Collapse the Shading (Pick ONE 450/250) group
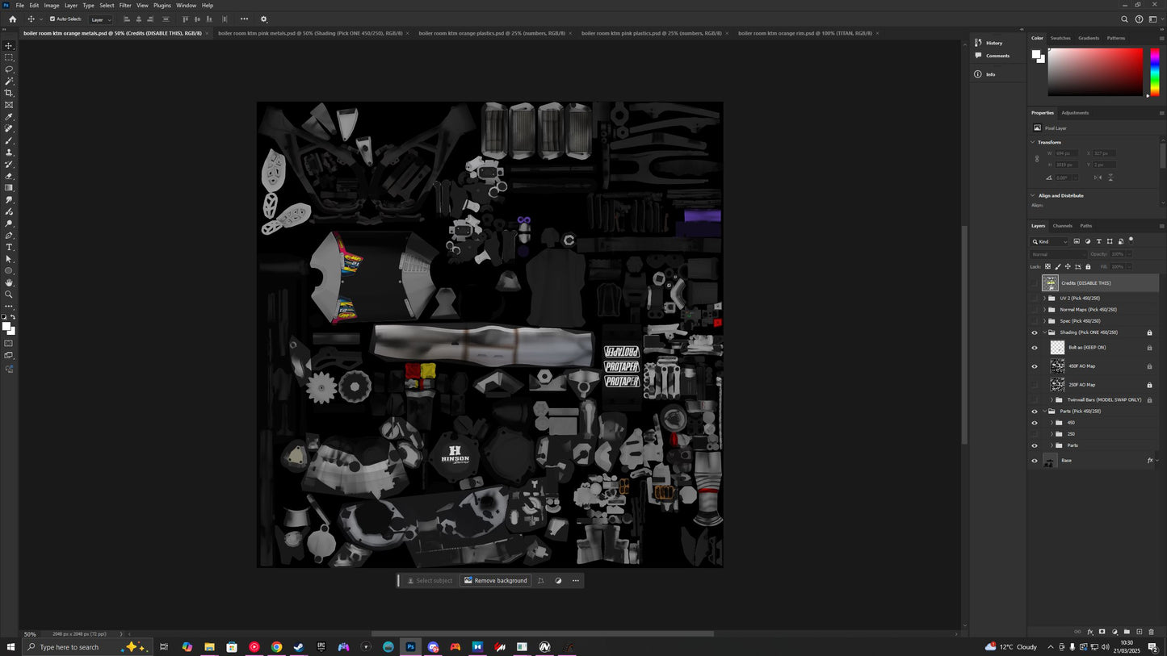The height and width of the screenshot is (656, 1167). 1044,332
